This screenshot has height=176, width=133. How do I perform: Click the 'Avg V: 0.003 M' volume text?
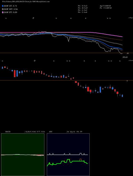pyautogui.click(x=105, y=6)
